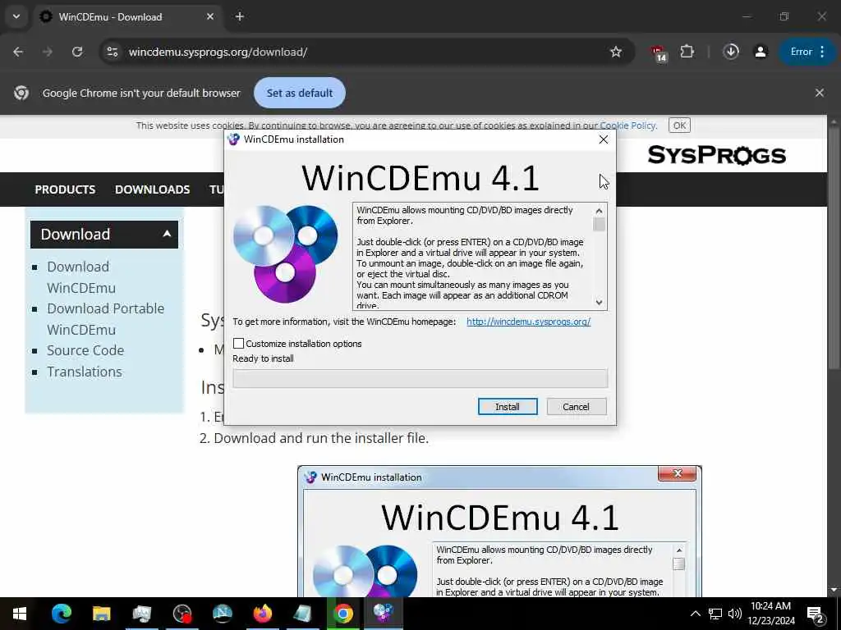
Task: Go back in Chrome
Action: click(18, 52)
